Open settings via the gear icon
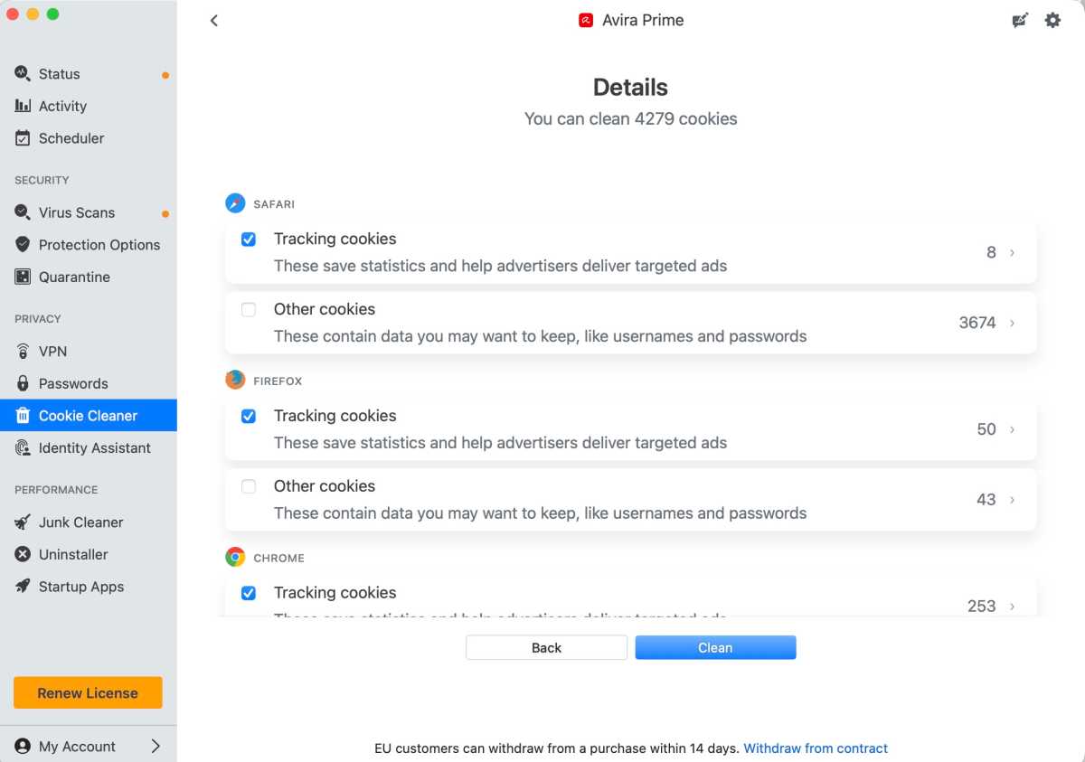The height and width of the screenshot is (762, 1085). coord(1052,20)
